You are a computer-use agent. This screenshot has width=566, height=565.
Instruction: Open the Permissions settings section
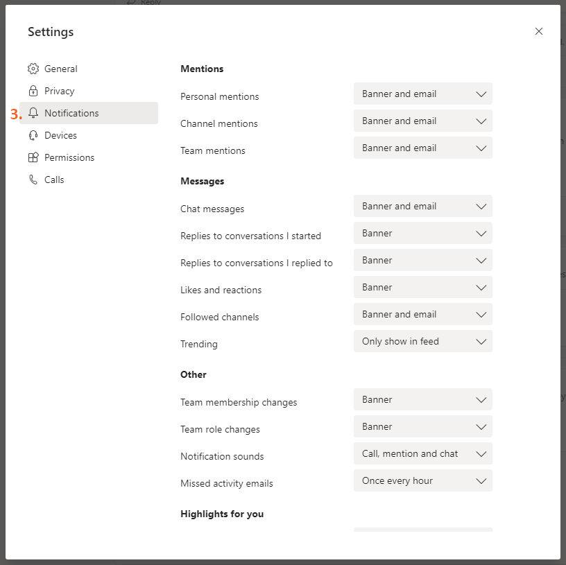pyautogui.click(x=69, y=157)
